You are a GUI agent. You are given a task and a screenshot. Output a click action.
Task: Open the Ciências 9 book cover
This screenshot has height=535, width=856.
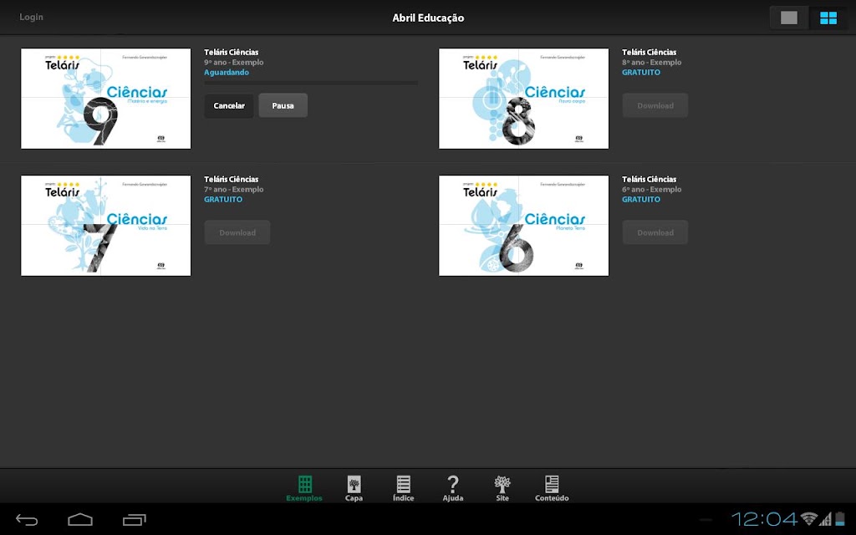click(106, 99)
